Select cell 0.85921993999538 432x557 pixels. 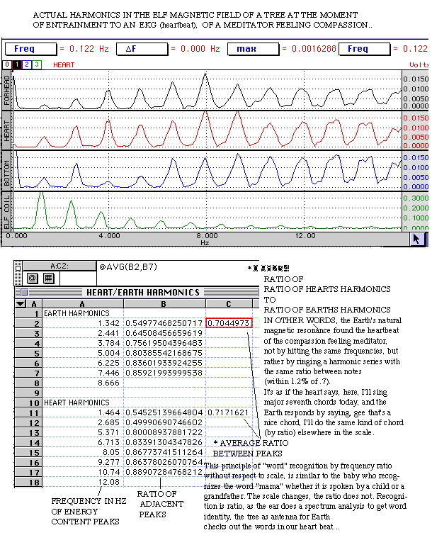pos(164,373)
